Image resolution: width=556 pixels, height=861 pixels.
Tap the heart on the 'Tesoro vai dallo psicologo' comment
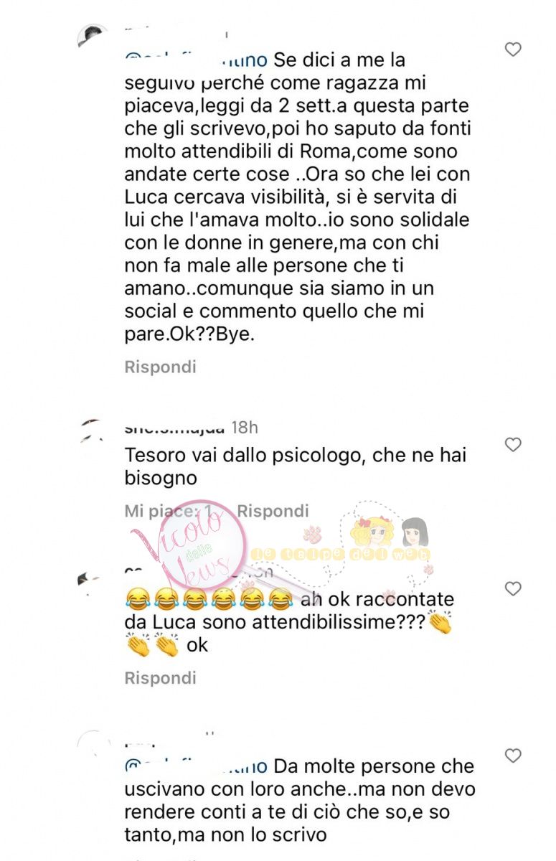pos(513,445)
